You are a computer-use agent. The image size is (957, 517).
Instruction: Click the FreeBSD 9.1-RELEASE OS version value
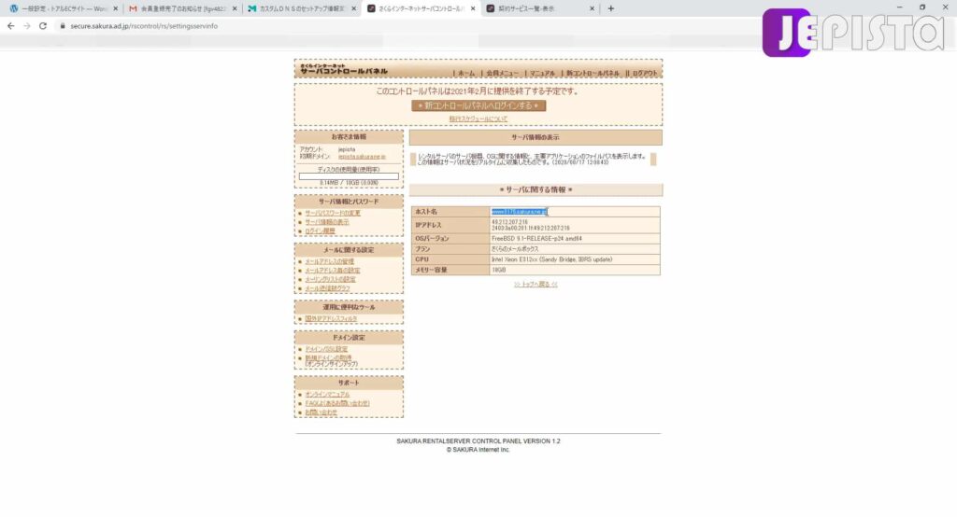(x=536, y=238)
